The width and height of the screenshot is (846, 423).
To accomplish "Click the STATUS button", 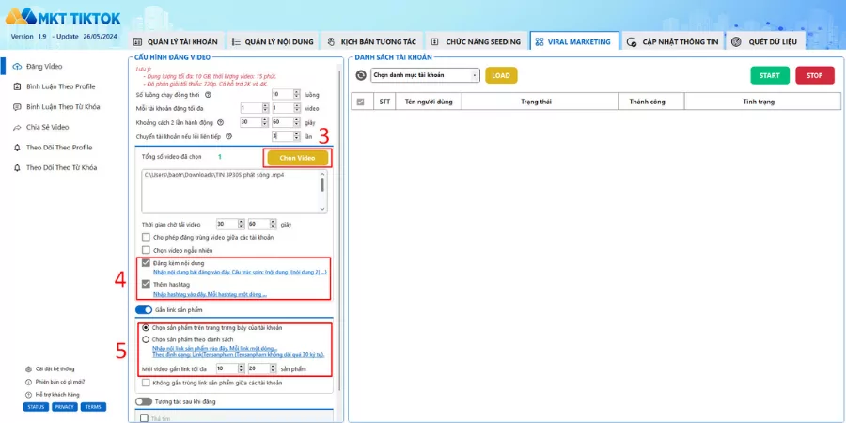I will point(36,407).
